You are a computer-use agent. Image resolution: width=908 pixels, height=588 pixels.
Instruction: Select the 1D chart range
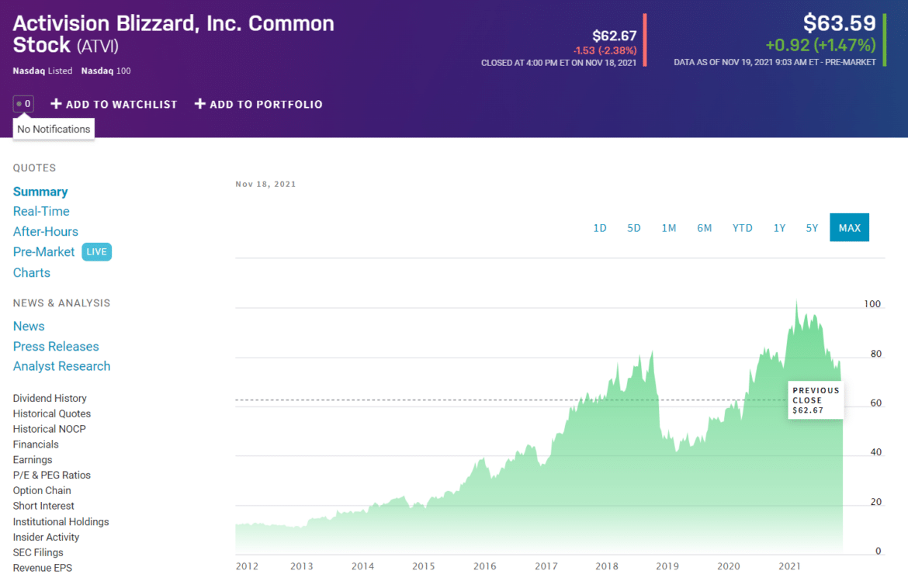[599, 227]
